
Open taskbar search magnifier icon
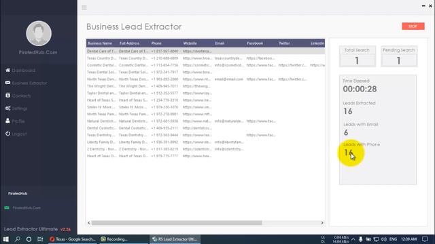point(18,239)
